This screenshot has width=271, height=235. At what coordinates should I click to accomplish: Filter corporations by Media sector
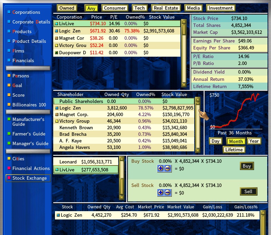[x=194, y=8]
